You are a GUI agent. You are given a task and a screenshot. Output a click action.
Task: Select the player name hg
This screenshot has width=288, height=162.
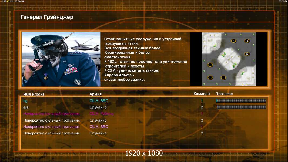25,101
